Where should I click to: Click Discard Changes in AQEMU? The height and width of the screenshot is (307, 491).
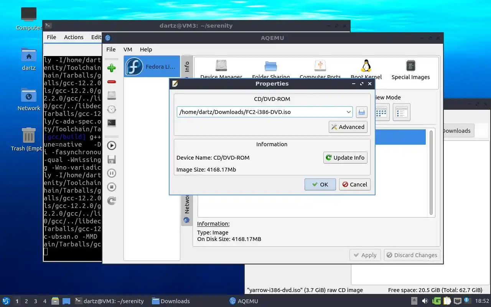(412, 255)
